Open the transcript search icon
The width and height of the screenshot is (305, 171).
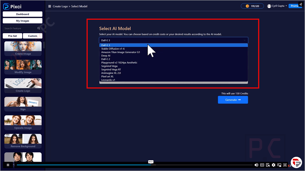(268, 165)
